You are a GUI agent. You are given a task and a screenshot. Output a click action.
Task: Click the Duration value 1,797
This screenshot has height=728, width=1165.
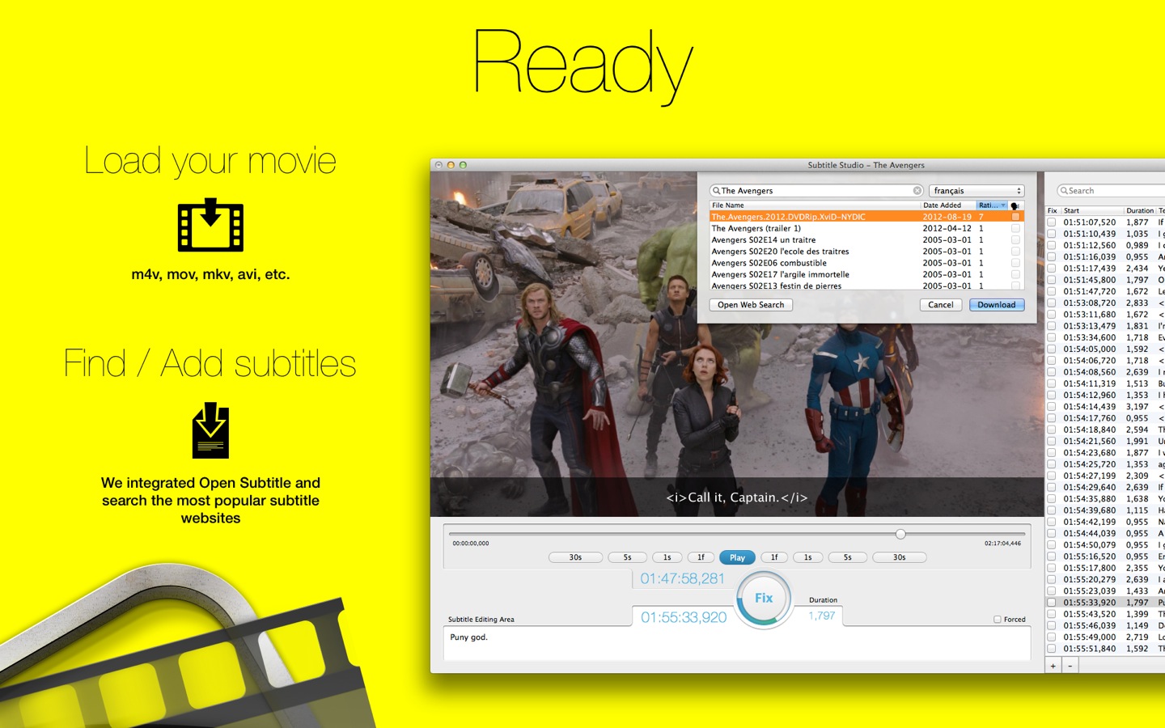pos(822,616)
